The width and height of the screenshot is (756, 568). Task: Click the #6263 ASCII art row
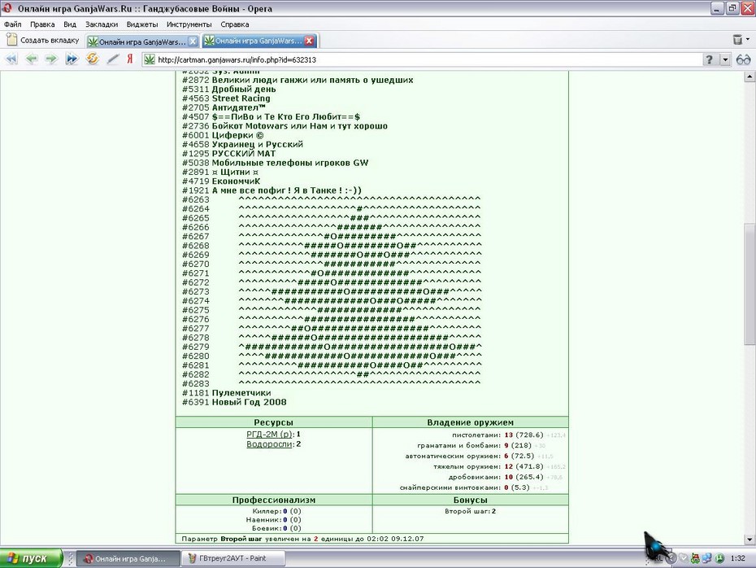(359, 199)
